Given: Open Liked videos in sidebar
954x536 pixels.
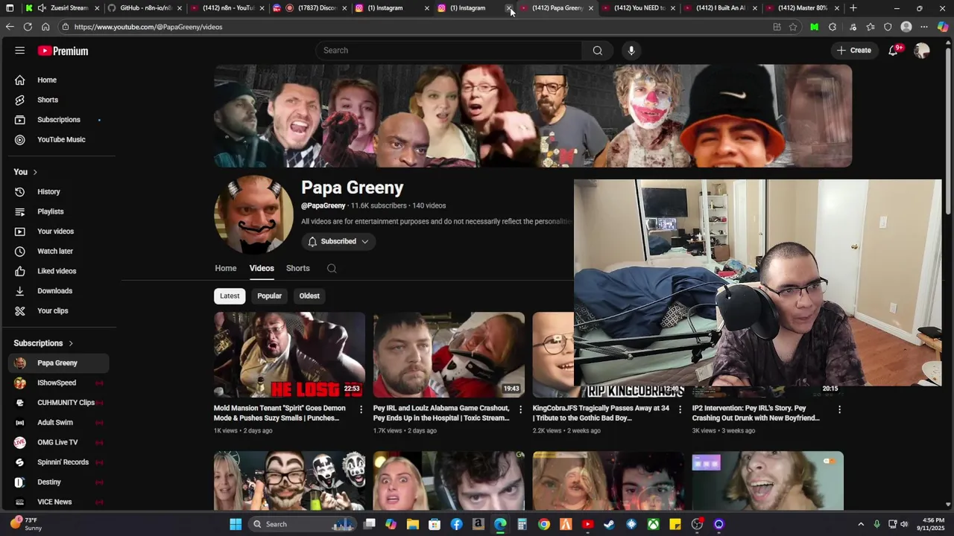Looking at the screenshot, I should coord(58,271).
